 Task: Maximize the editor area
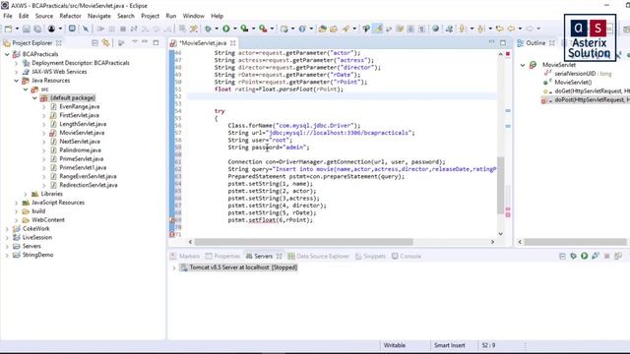[x=503, y=42]
